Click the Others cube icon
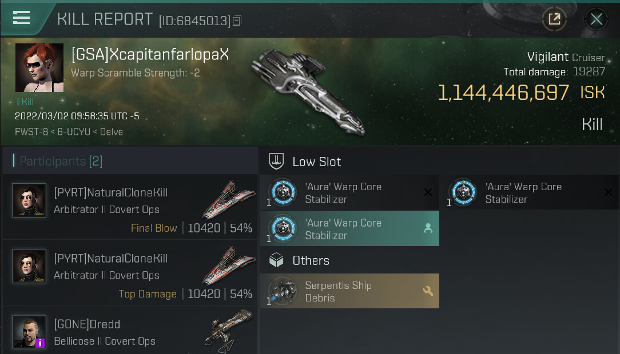 [276, 260]
